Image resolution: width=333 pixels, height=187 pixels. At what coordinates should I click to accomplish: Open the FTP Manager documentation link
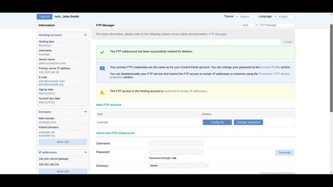[217, 34]
